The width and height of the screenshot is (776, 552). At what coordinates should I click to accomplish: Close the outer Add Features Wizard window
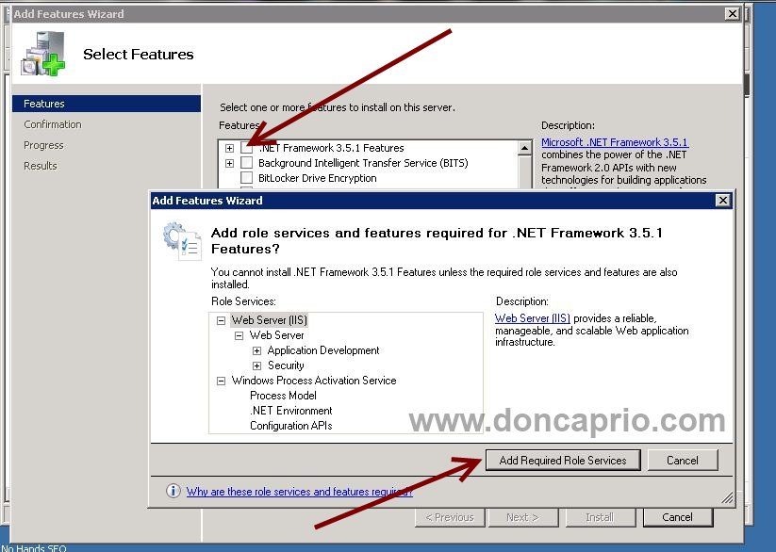(732, 14)
